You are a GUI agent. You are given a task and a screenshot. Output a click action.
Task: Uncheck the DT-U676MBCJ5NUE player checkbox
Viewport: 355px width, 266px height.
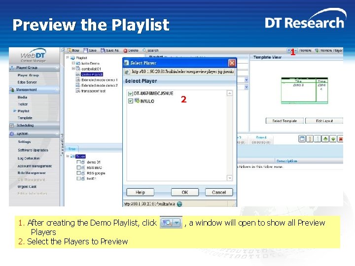click(130, 94)
